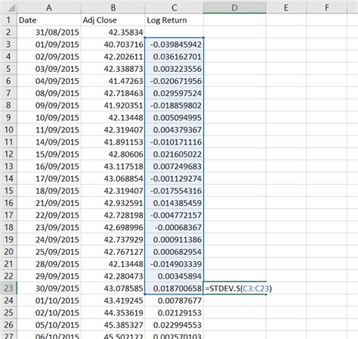This screenshot has width=358, height=339.
Task: Click cell with value 42.80606
Action: (113, 154)
